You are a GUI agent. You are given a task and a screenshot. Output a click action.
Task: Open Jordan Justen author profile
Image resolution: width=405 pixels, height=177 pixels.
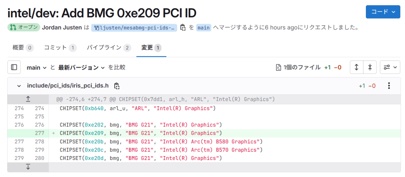[62, 28]
